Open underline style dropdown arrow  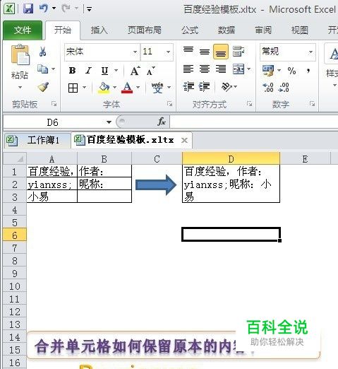[x=116, y=70]
